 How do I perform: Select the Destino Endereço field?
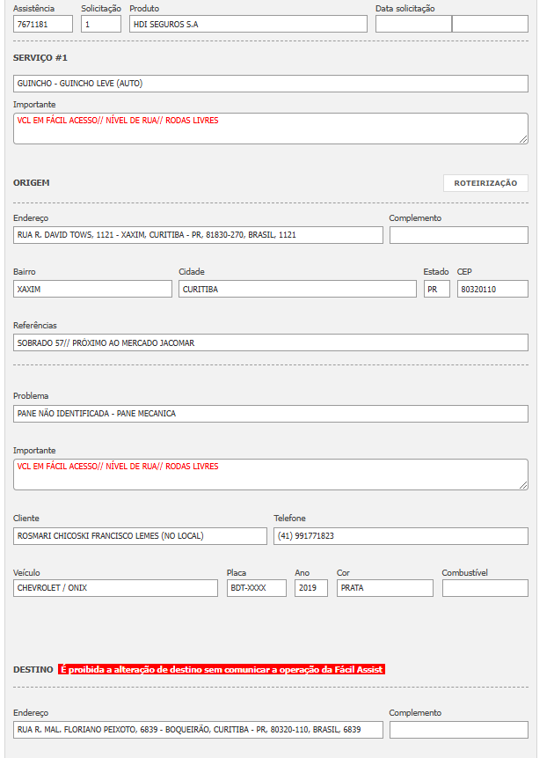pyautogui.click(x=198, y=730)
